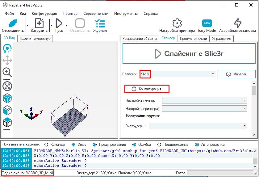Click log scrollbar down arrow
This screenshot has height=177, width=259.
(x=255, y=166)
